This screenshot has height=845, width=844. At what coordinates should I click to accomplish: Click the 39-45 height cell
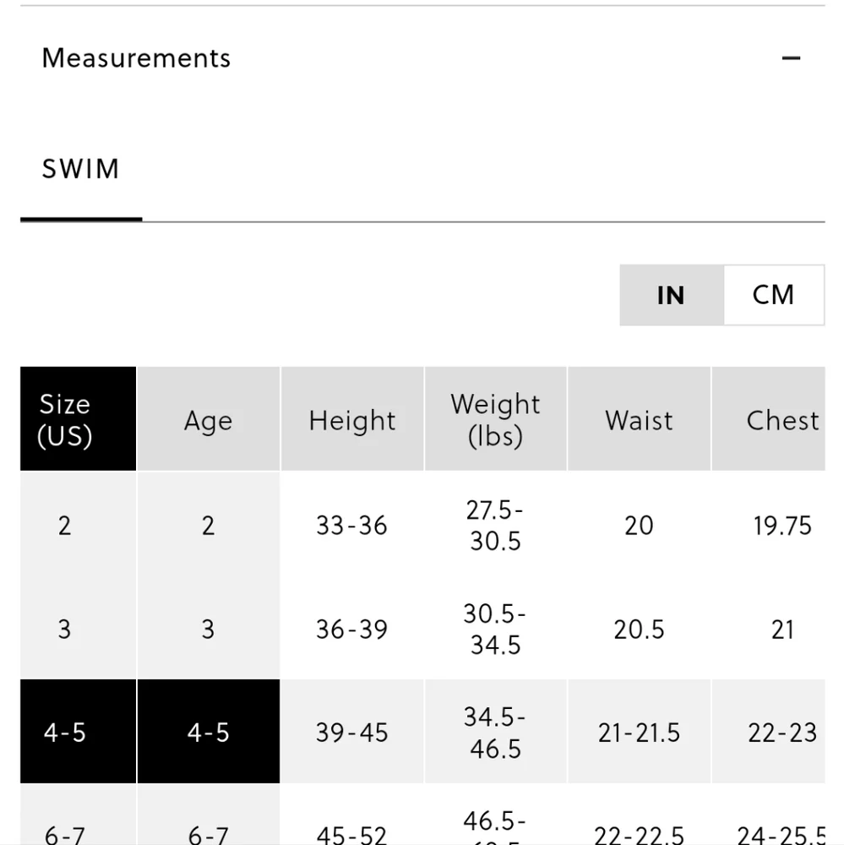352,731
